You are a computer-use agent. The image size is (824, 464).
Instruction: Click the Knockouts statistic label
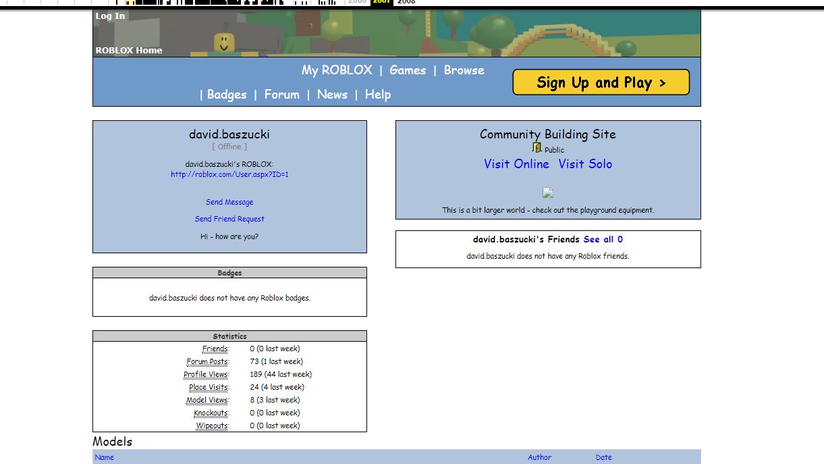point(211,413)
